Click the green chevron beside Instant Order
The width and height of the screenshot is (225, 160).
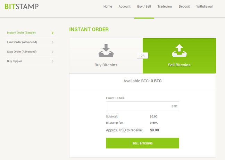point(52,33)
